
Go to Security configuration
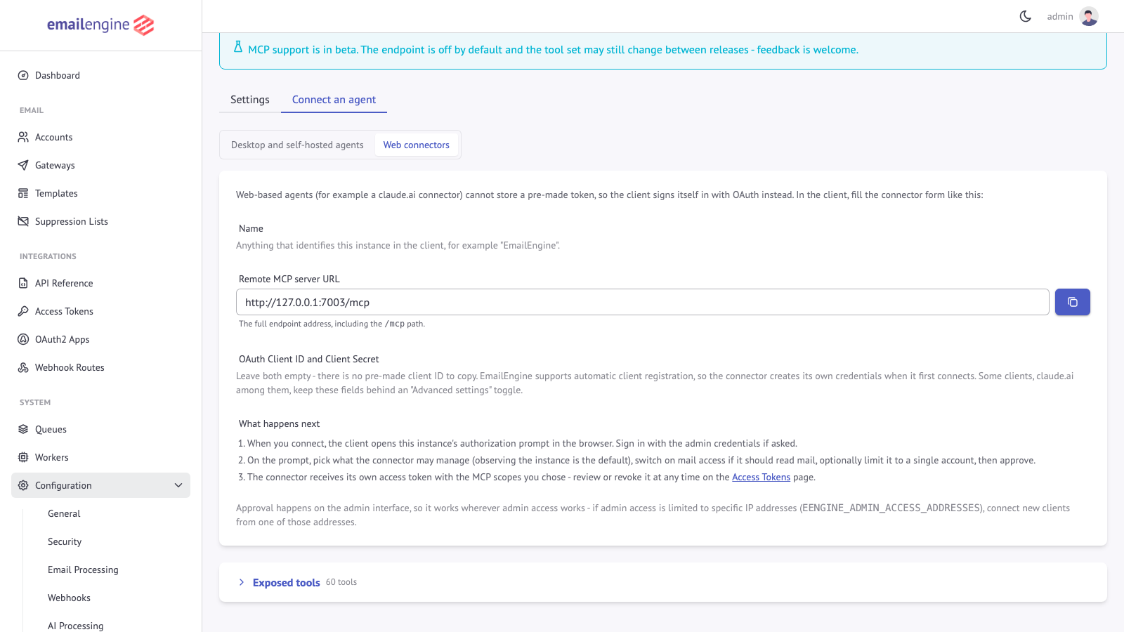point(65,541)
